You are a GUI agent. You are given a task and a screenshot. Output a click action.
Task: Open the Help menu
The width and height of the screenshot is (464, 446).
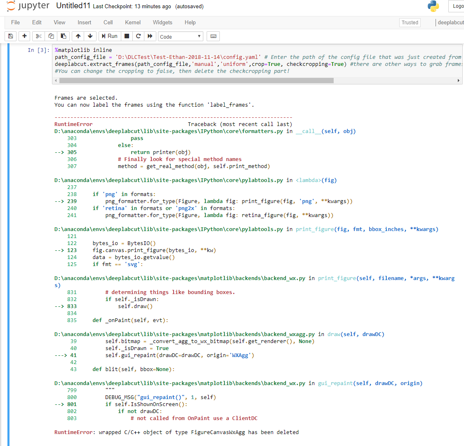[190, 23]
